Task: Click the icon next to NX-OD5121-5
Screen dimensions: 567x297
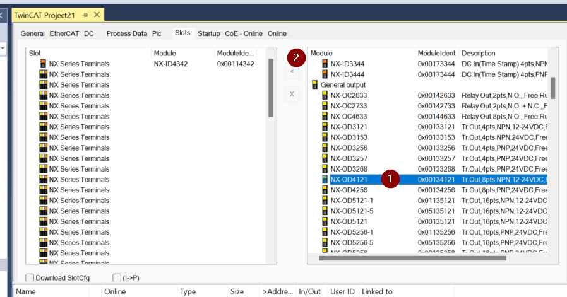Action: click(x=325, y=211)
